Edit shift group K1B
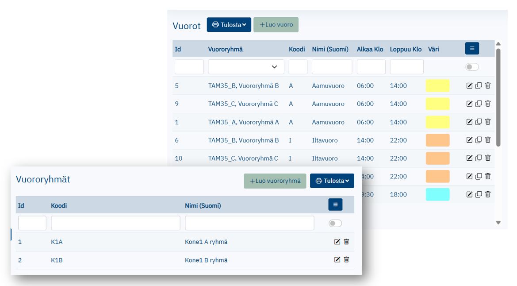This screenshot has height=286, width=517. pos(337,259)
